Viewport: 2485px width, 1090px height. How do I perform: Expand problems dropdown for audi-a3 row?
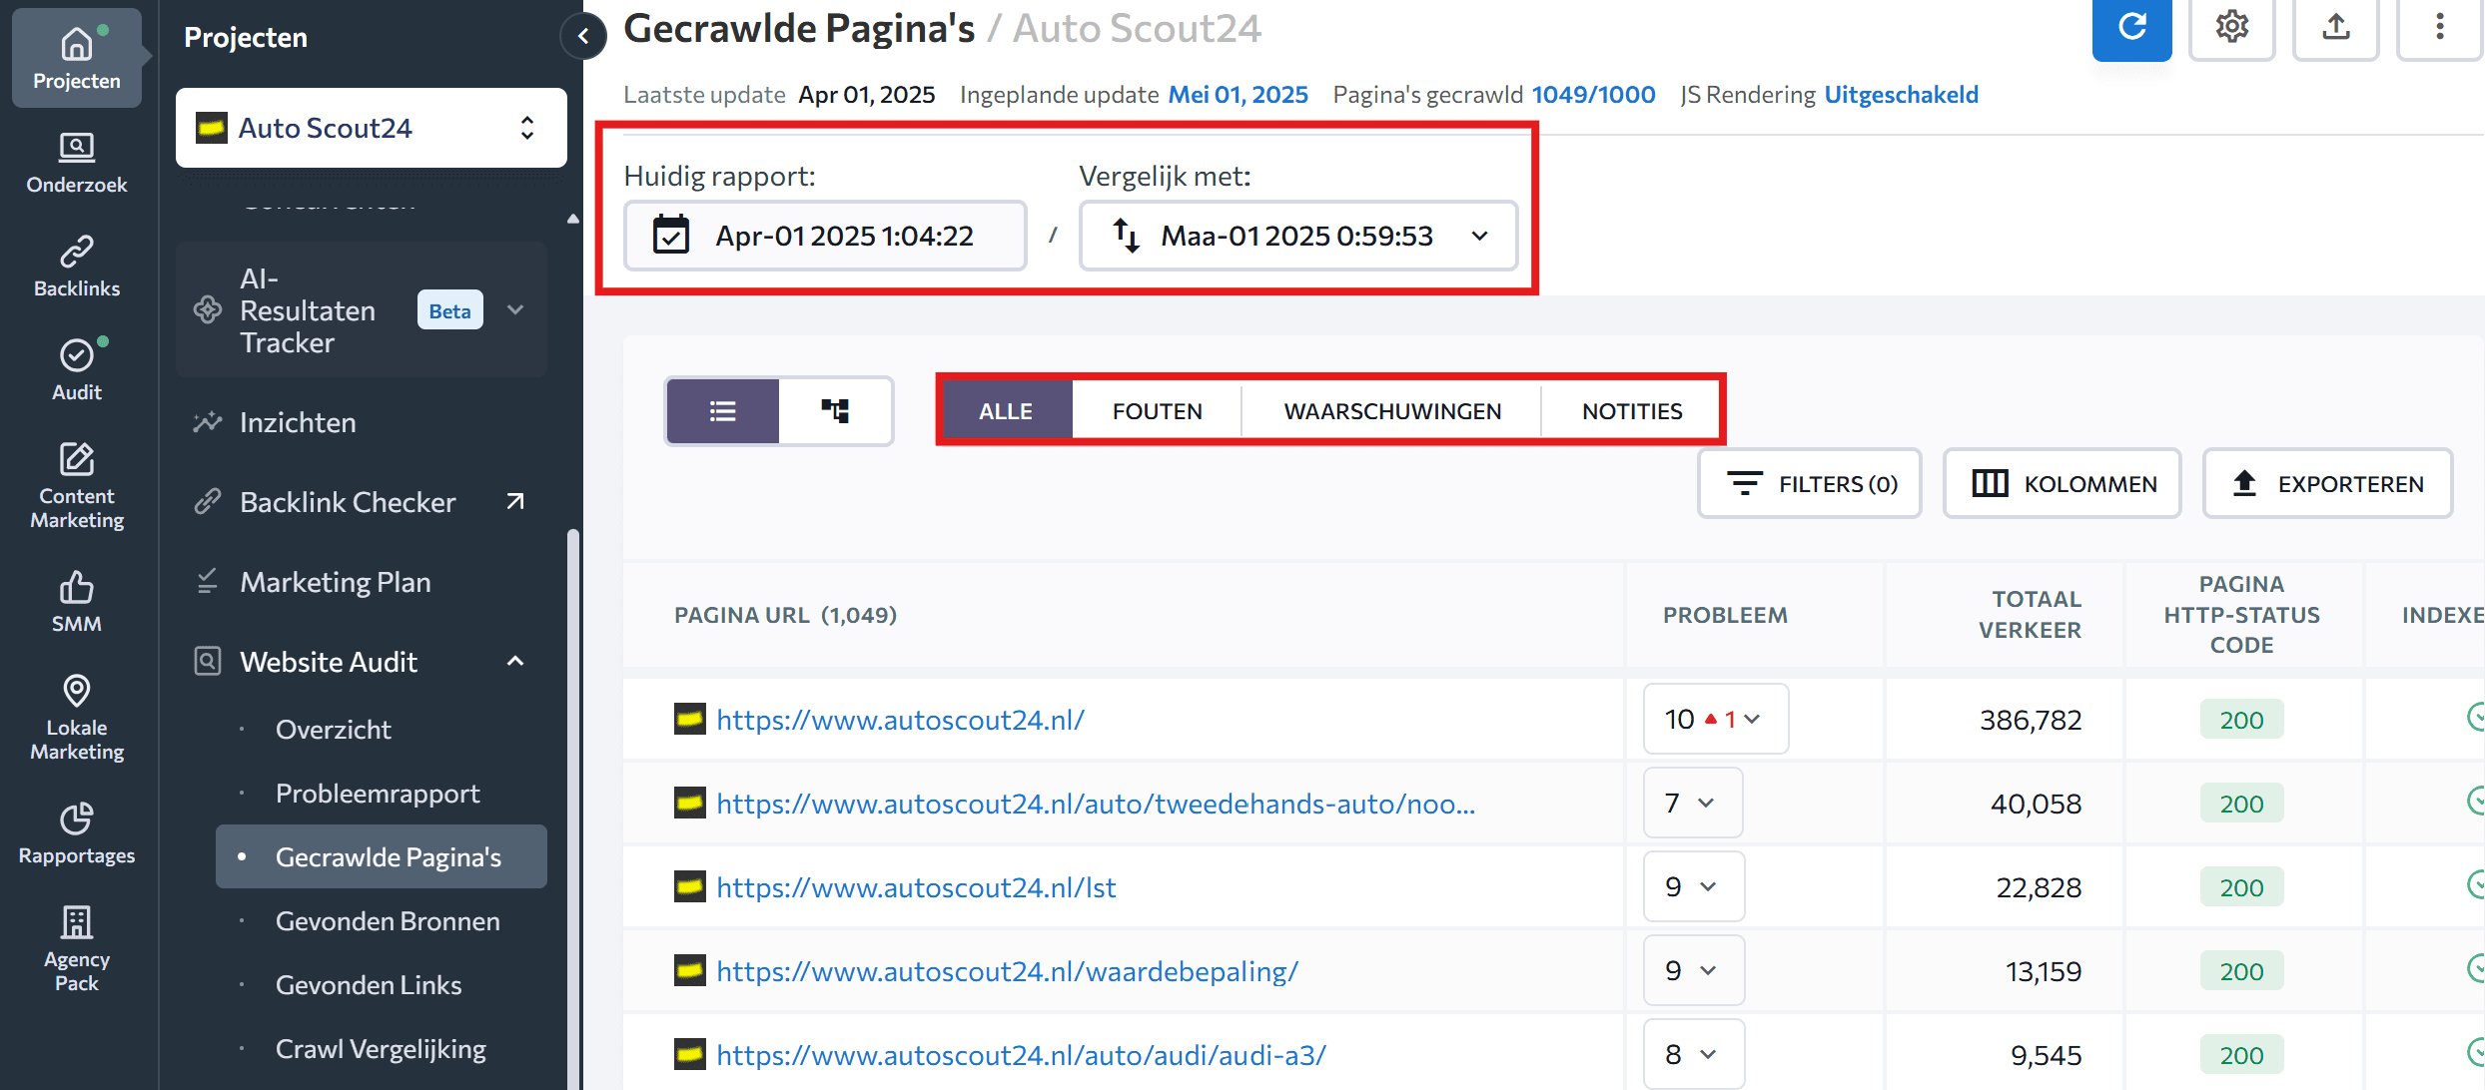coord(1694,1054)
